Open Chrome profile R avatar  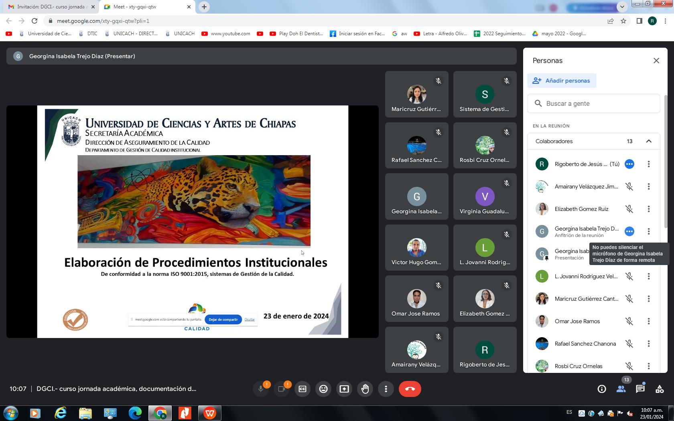[x=652, y=21]
